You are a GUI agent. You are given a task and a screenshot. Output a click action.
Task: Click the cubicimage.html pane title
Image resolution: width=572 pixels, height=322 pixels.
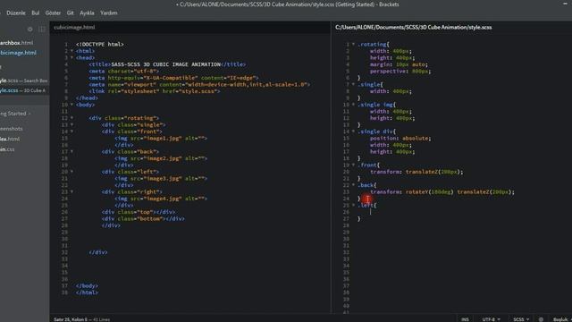point(74,27)
